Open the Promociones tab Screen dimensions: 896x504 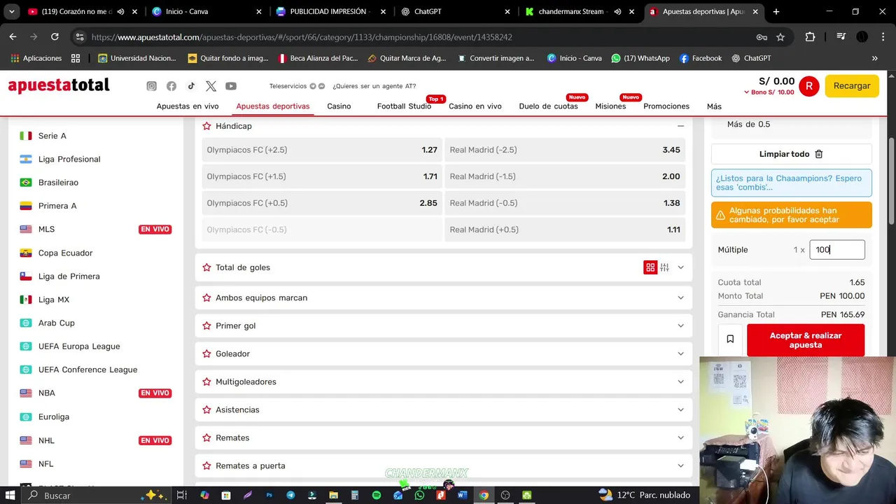pos(666,106)
